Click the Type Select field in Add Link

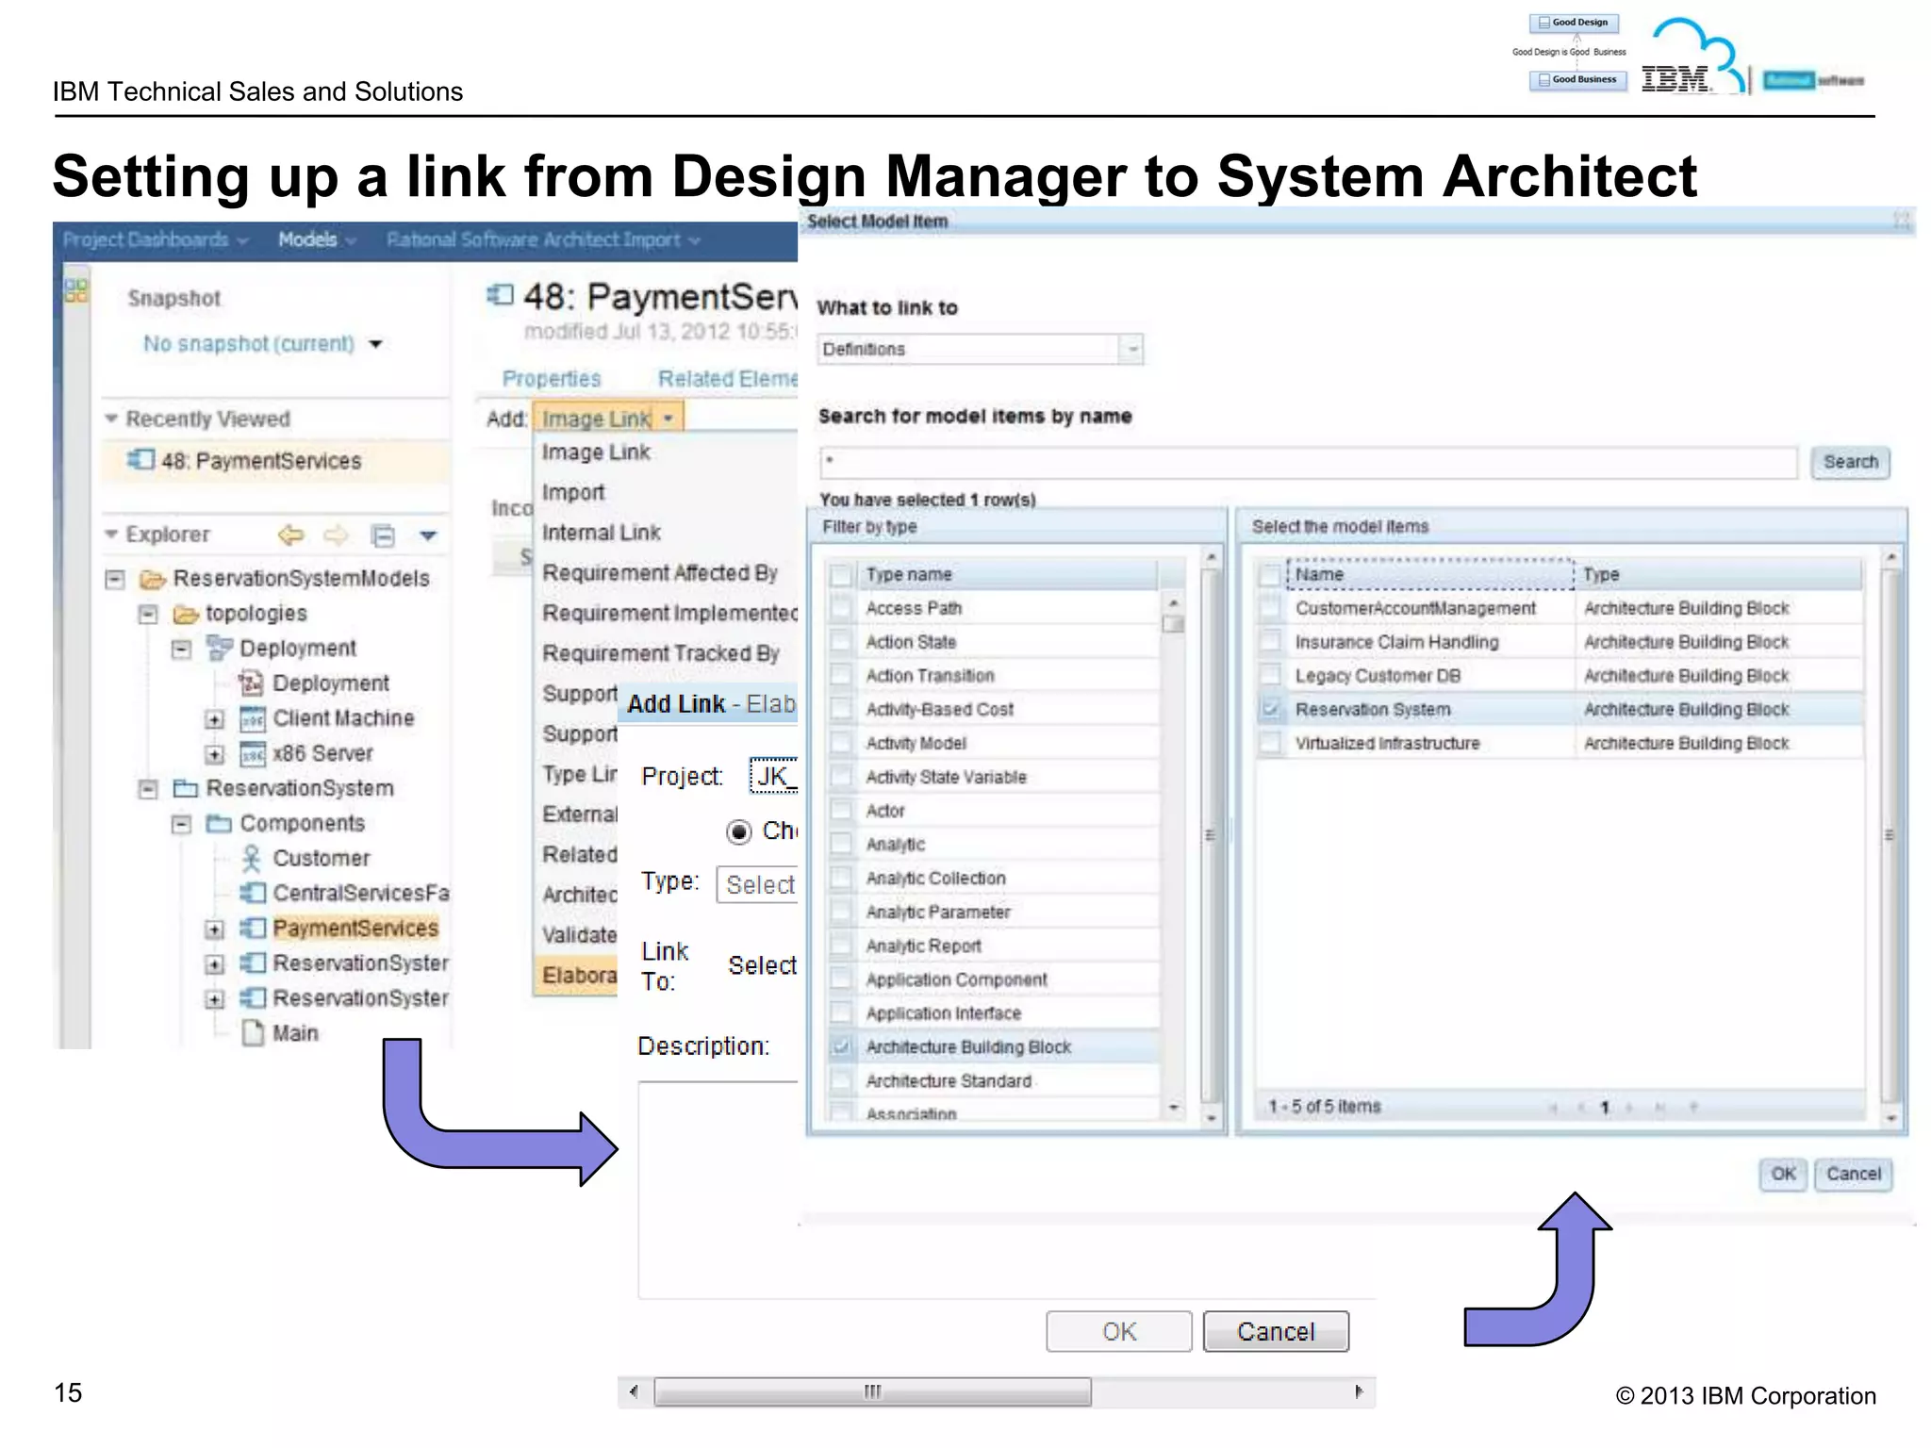(x=757, y=885)
